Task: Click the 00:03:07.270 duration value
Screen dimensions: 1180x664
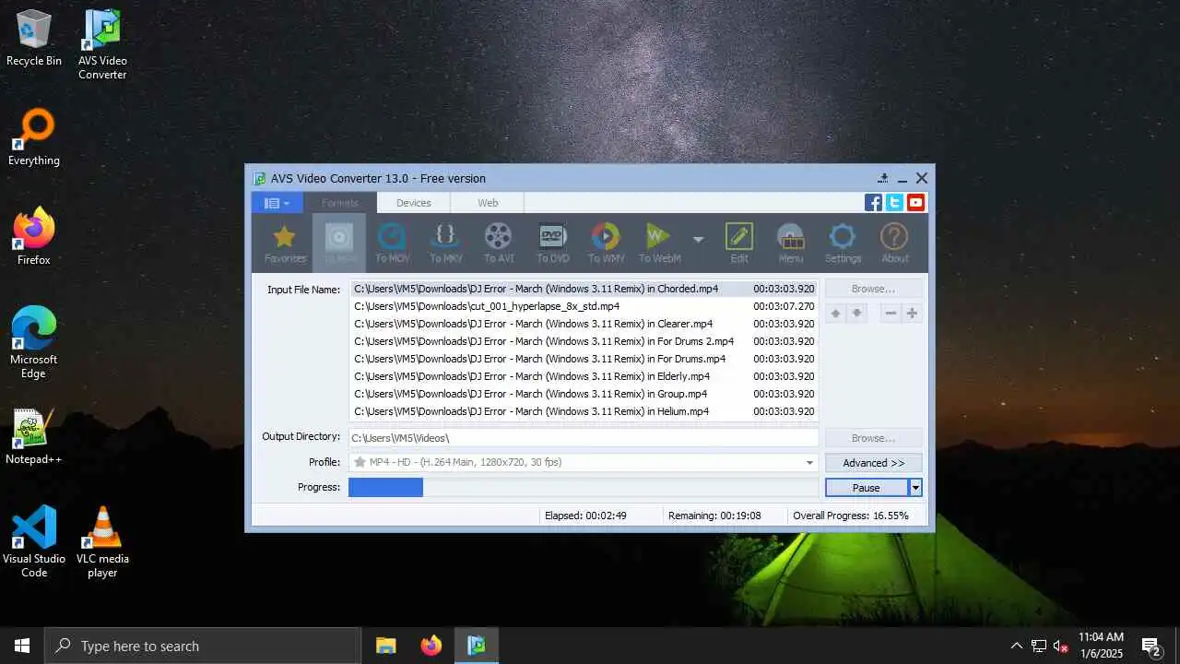Action: pyautogui.click(x=784, y=306)
